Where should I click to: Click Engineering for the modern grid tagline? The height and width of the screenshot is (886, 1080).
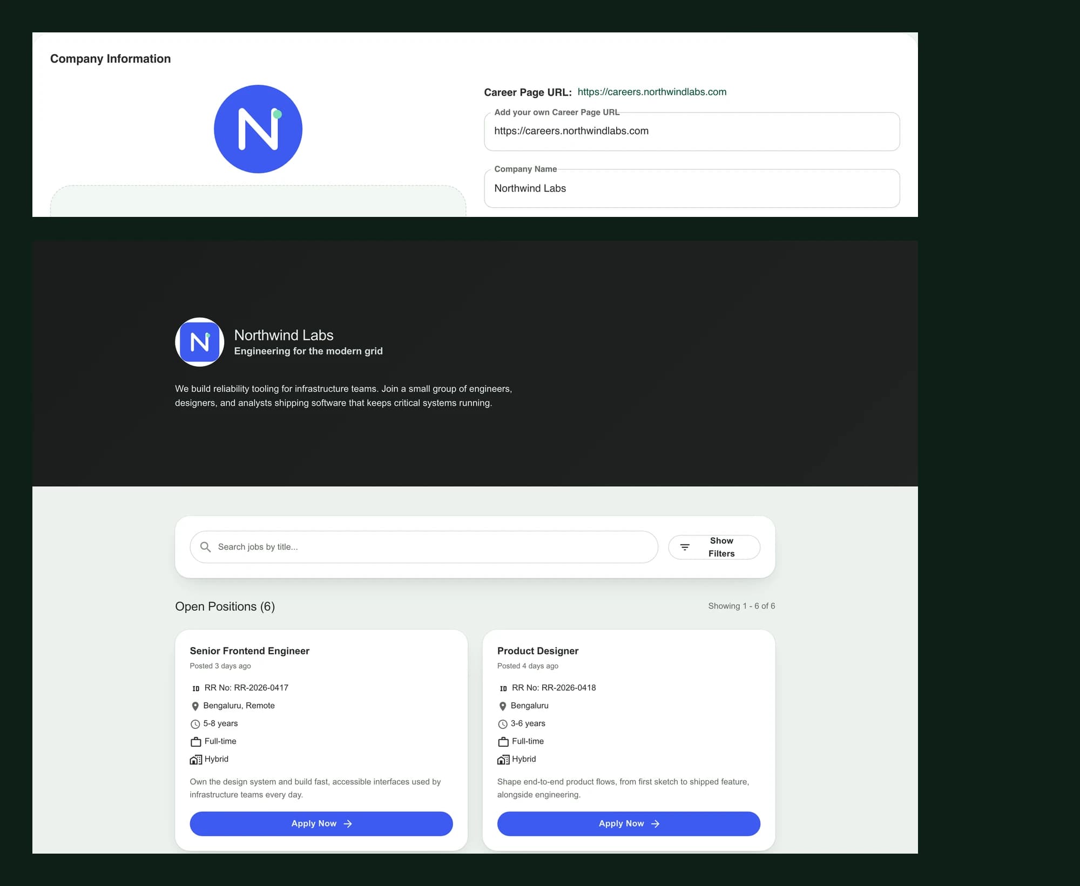[308, 351]
